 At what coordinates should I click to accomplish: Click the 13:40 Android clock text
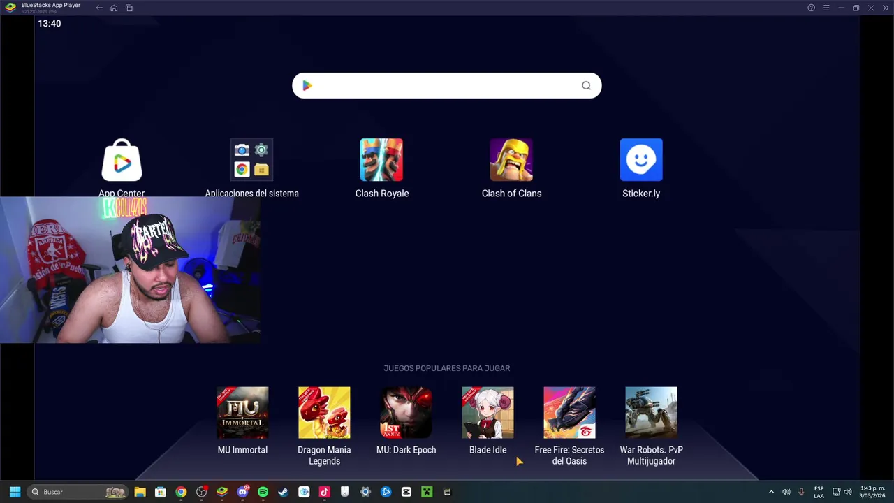pyautogui.click(x=50, y=23)
